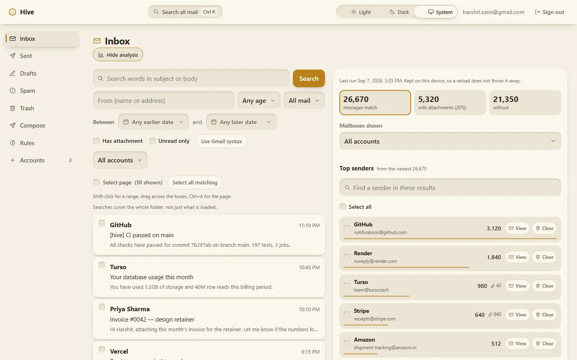Open the All accounts filter dropdown under search

point(120,160)
